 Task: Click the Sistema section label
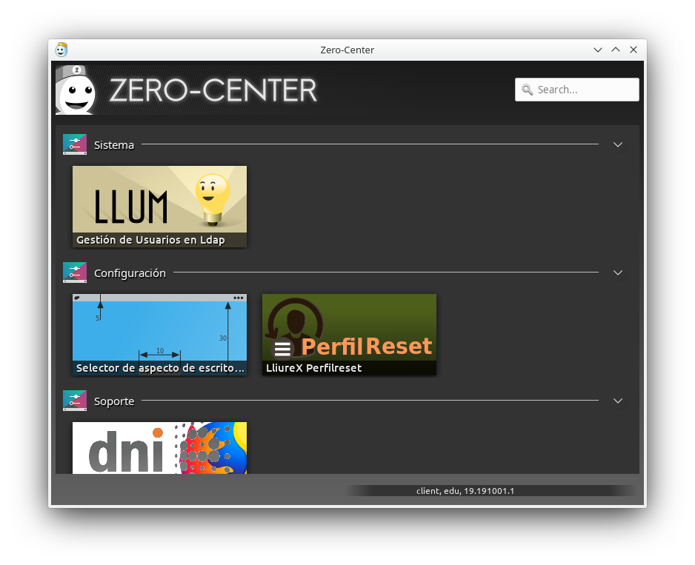click(x=114, y=145)
